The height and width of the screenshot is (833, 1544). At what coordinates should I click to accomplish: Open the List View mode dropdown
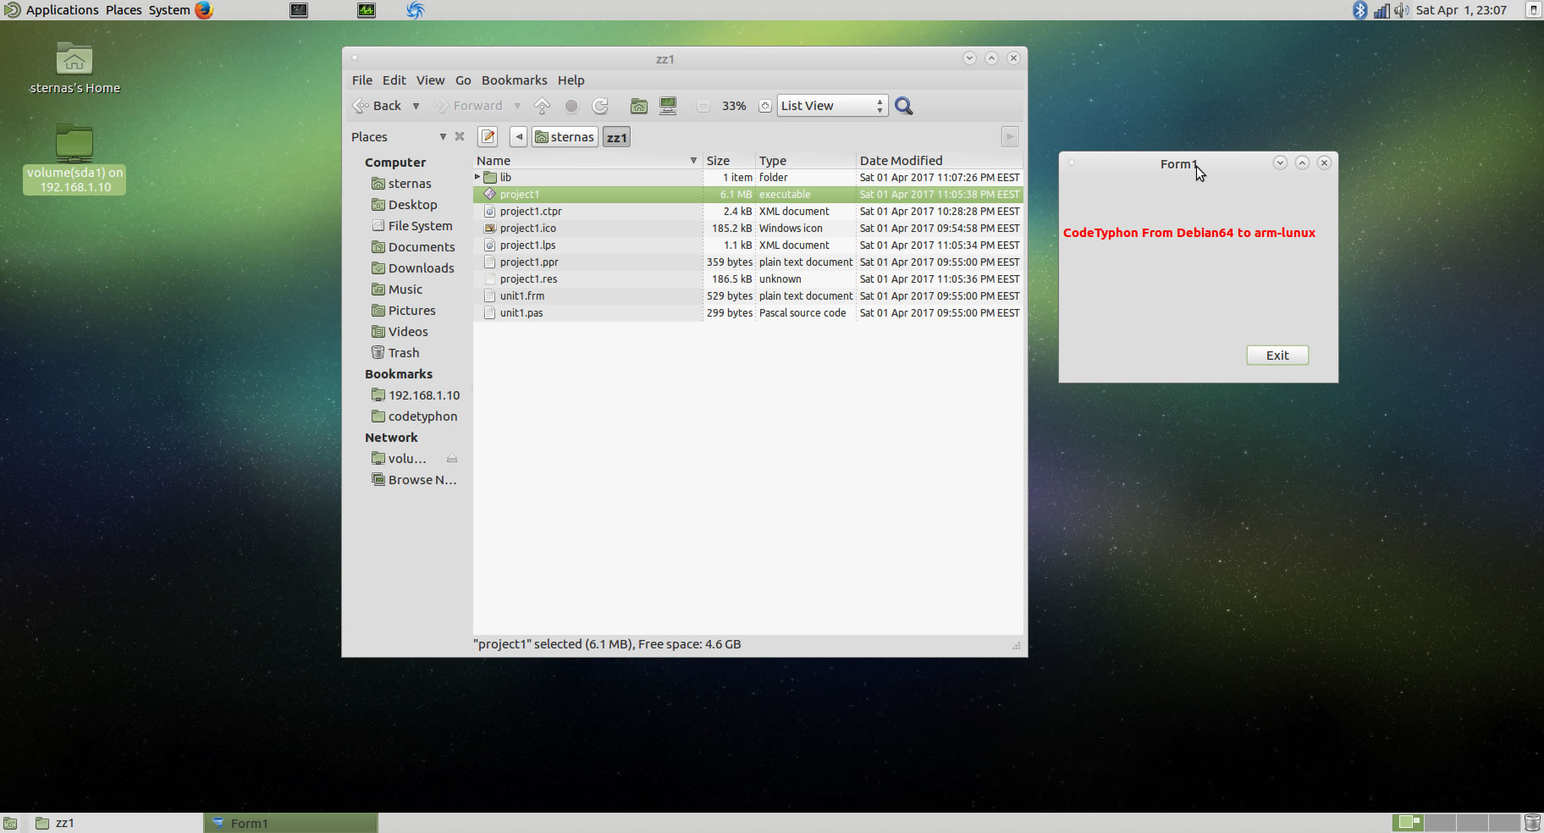point(832,106)
